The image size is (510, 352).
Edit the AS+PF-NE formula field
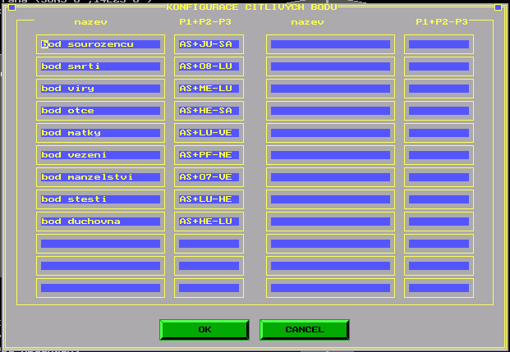click(209, 155)
